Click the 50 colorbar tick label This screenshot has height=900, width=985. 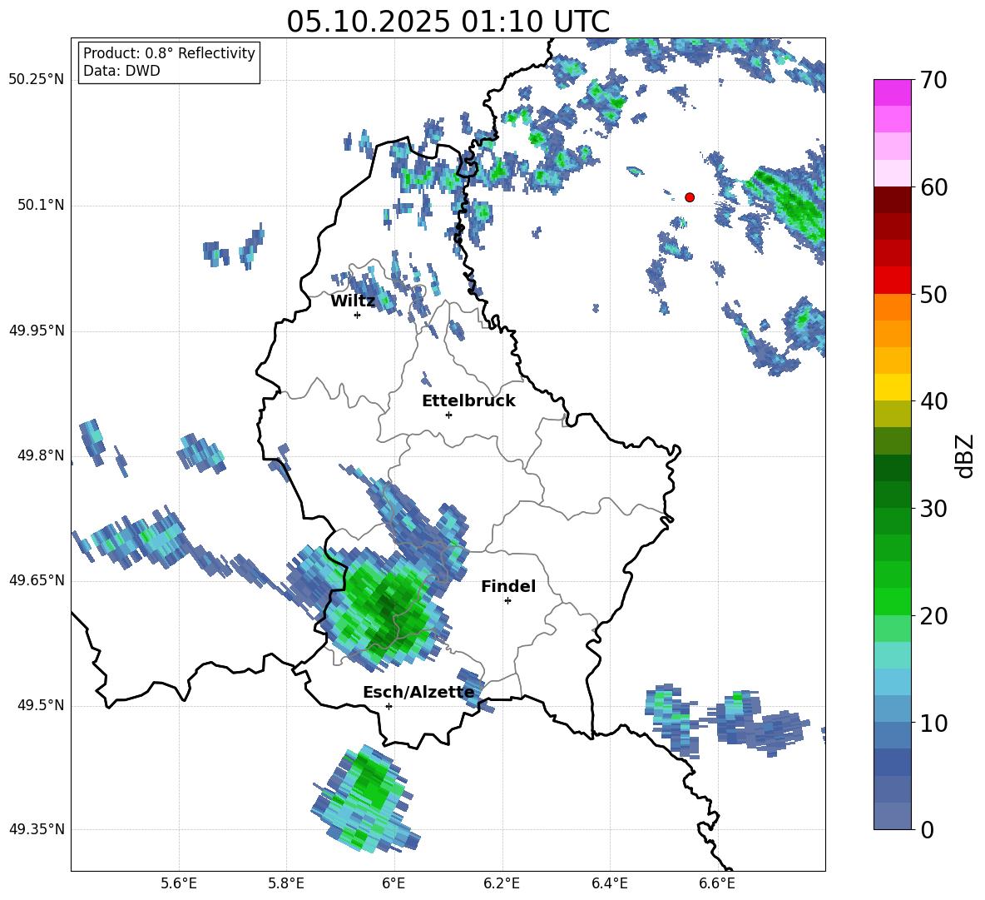[933, 295]
